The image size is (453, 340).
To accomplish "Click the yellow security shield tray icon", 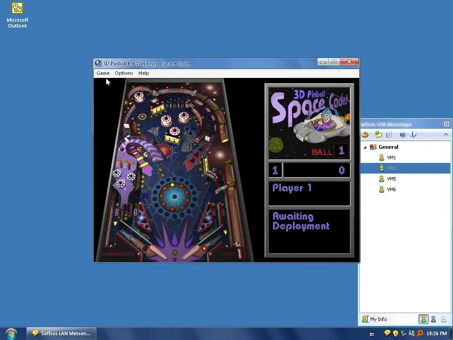I will click(x=395, y=333).
